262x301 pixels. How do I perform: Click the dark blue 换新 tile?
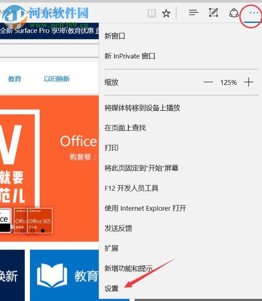(12, 275)
